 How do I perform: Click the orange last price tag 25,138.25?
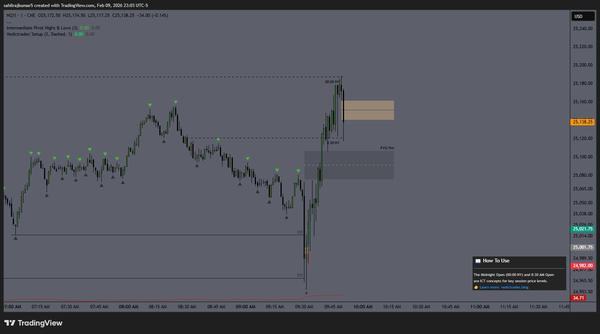[x=582, y=122]
